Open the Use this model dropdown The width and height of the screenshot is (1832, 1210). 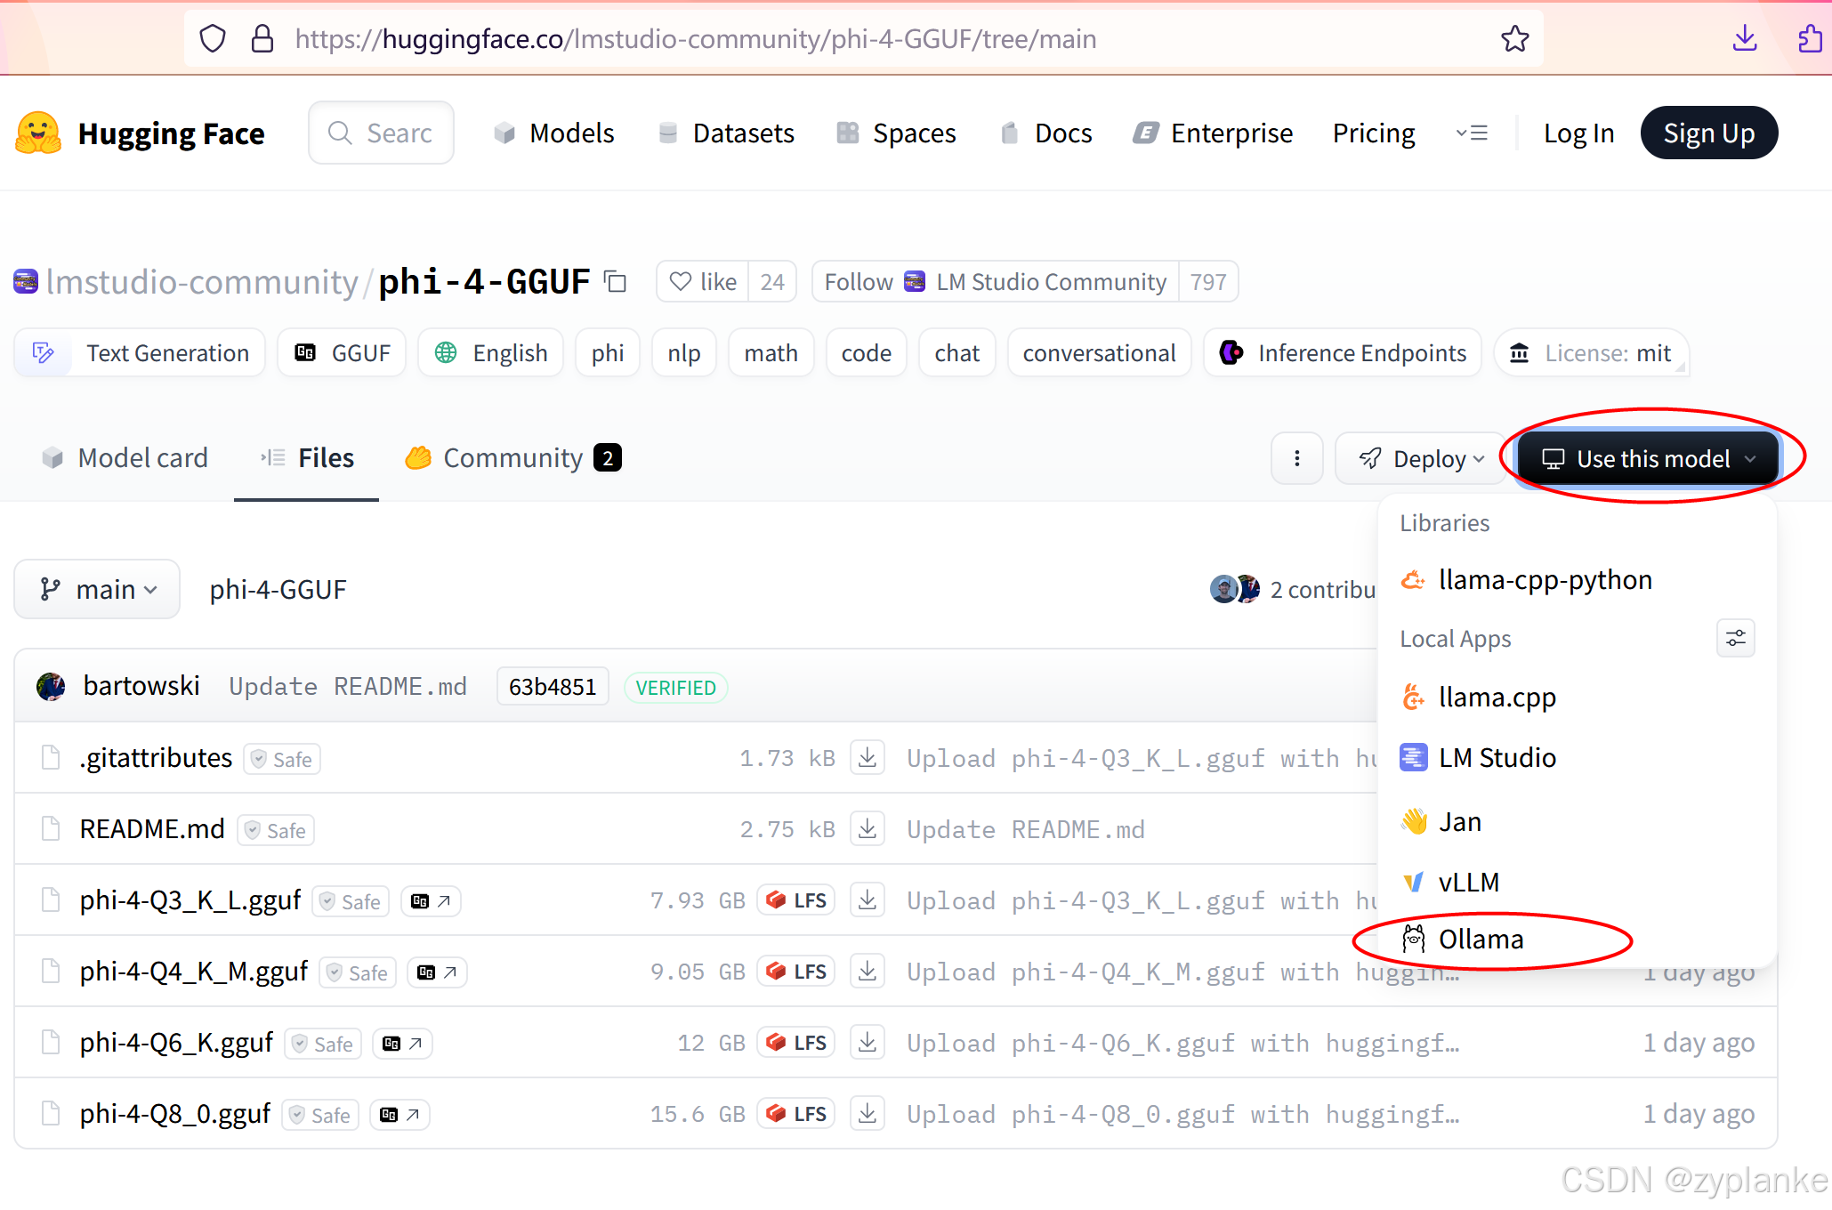click(1648, 458)
